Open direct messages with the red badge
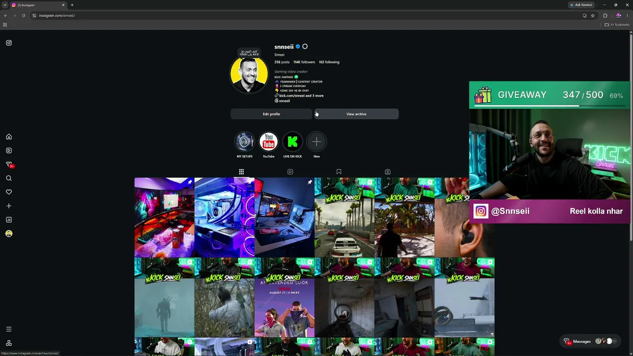Screen dimensions: 633x356 tap(9, 165)
